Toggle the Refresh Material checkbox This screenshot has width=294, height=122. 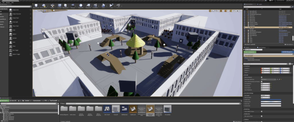point(261,77)
